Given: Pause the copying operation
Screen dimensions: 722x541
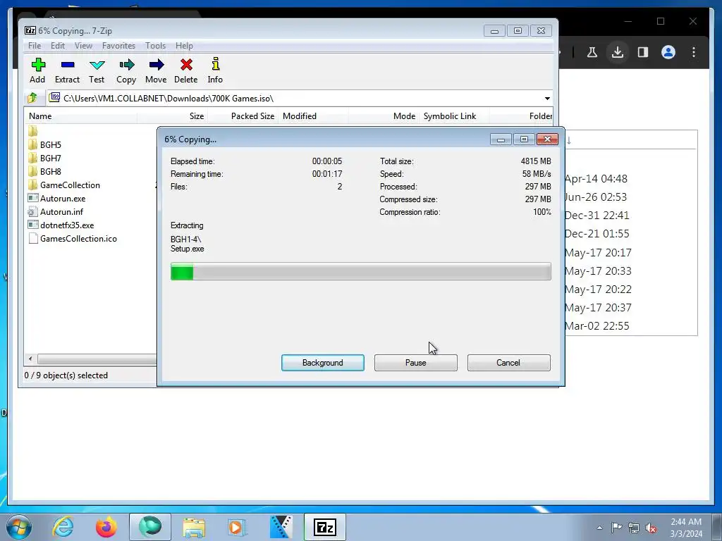Looking at the screenshot, I should 416,363.
